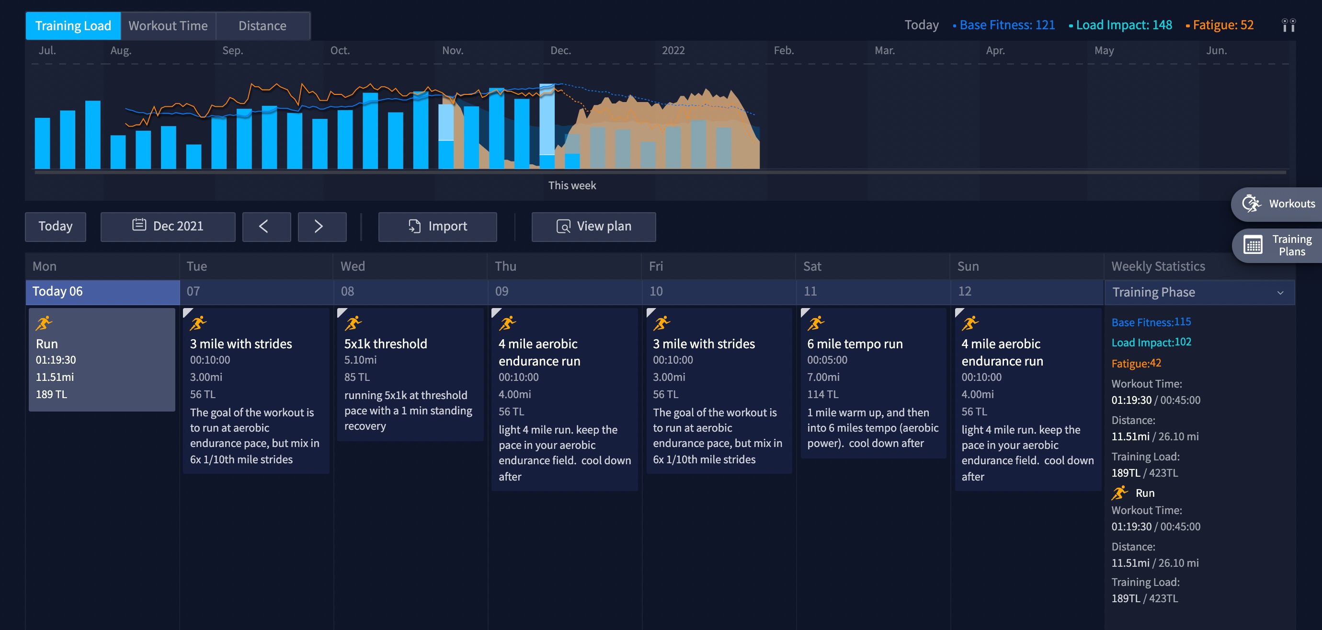Open the 6 mile tempo run title
Screen dimensions: 1322x630
(x=855, y=344)
